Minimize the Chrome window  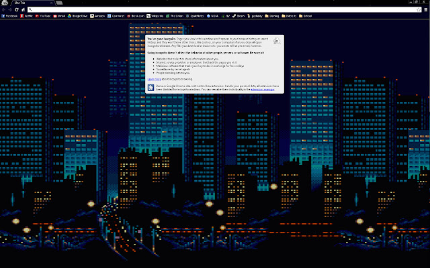pos(411,2)
